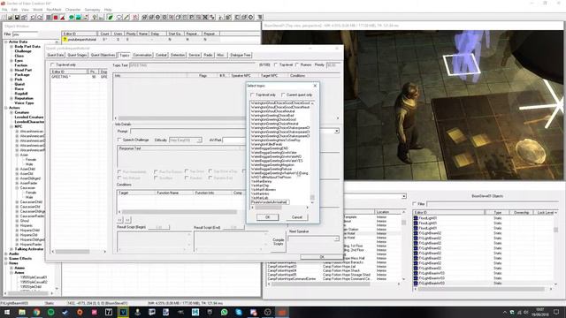This screenshot has width=566, height=318.
Task: Open File Explorer from the taskbar
Action: 21,312
